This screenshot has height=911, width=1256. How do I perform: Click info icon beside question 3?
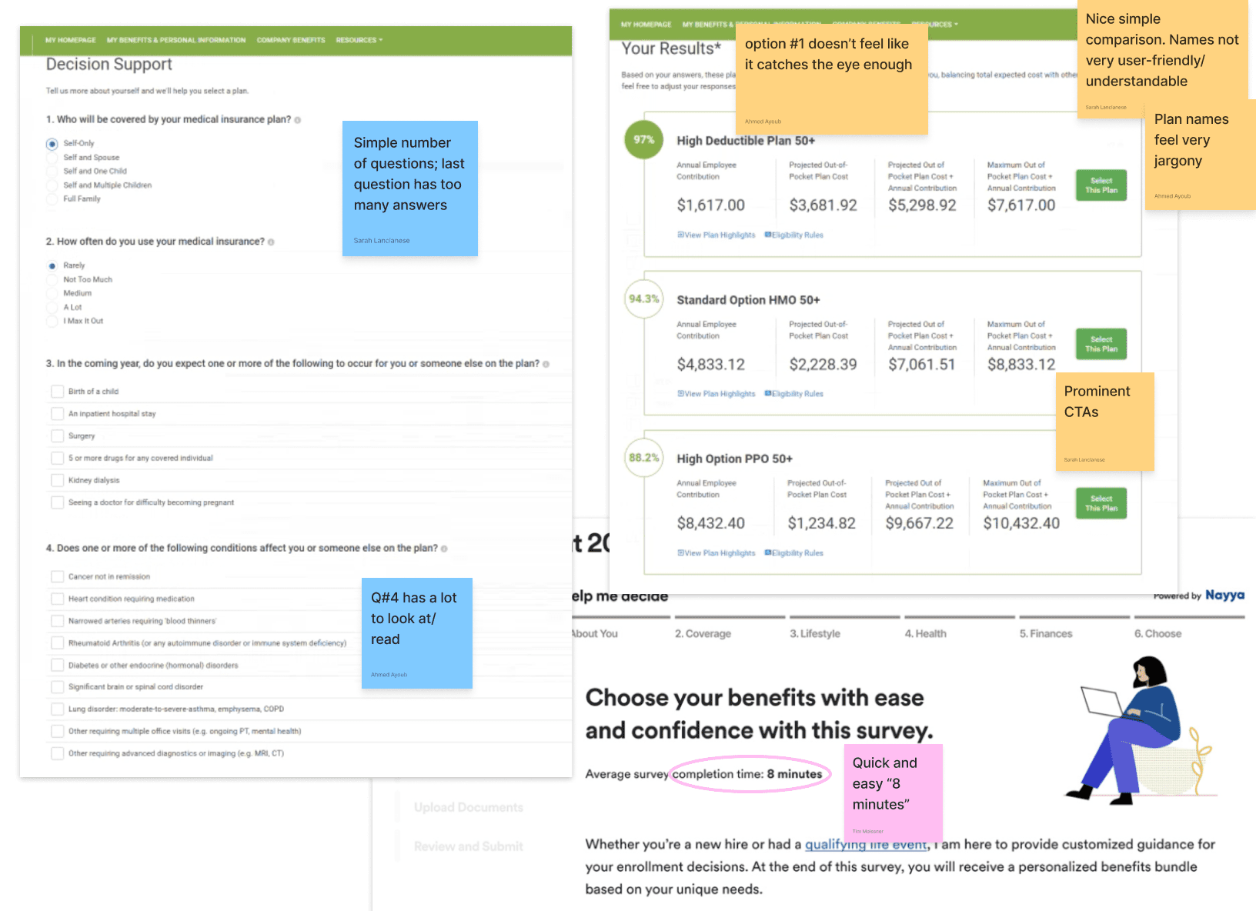coord(546,365)
